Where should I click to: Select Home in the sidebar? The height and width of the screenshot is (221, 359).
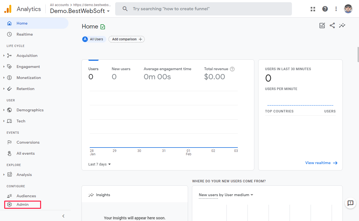point(34,23)
